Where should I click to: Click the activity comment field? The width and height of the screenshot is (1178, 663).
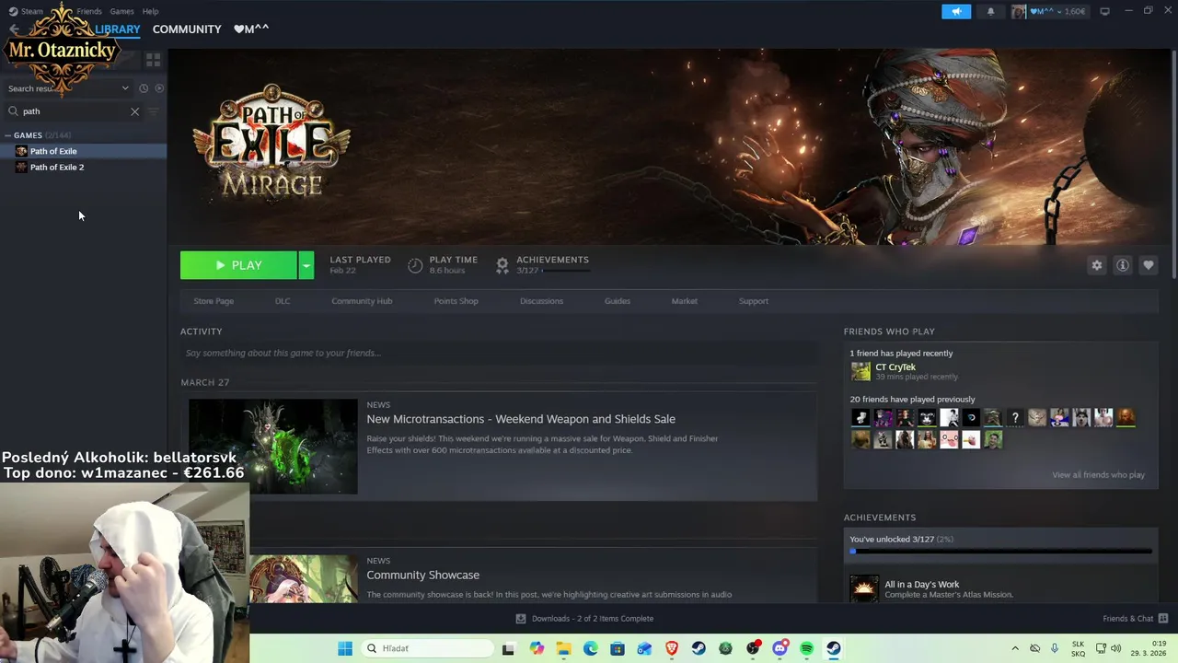click(x=499, y=353)
